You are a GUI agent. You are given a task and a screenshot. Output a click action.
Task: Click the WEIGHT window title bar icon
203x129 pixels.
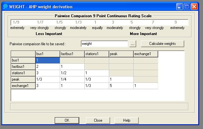5,6
